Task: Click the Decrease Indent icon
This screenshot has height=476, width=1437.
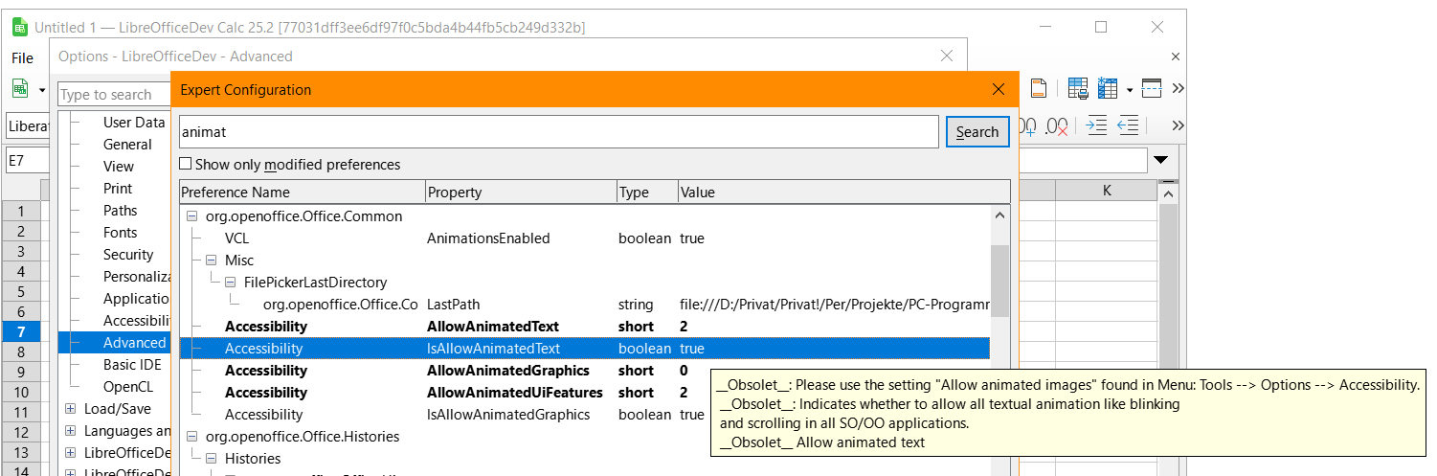Action: point(1129,125)
